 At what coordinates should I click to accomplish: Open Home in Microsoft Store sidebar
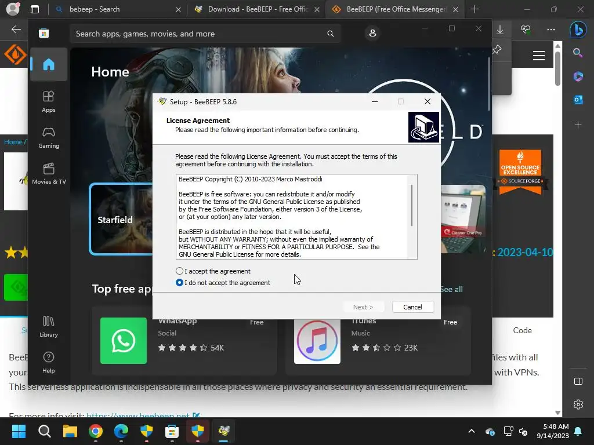[x=49, y=64]
